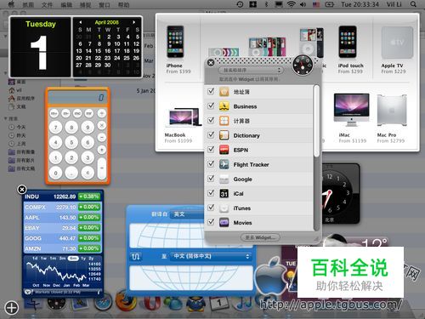
Task: Open the Apple menu
Action: coord(11,4)
